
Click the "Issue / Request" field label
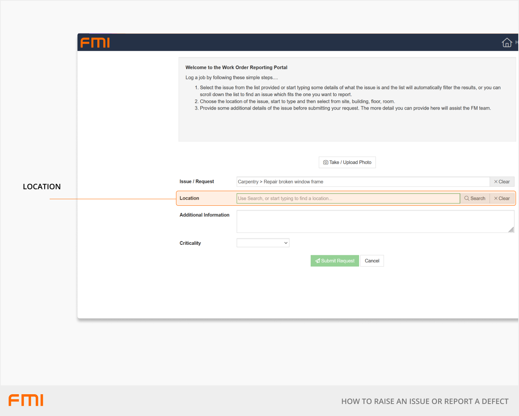tap(197, 182)
